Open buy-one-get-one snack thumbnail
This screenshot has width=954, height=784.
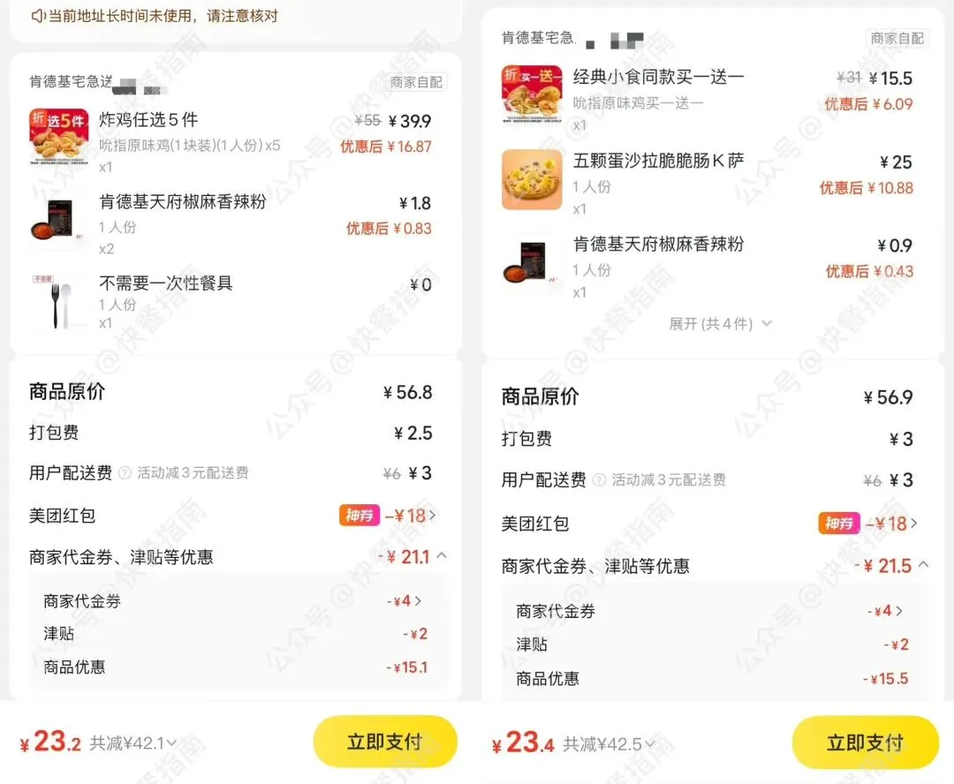tap(532, 94)
